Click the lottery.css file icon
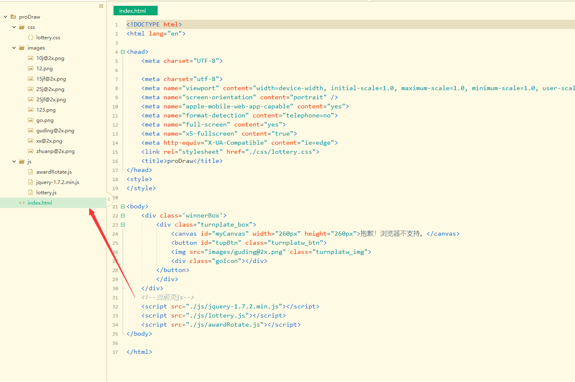The height and width of the screenshot is (382, 575). tap(31, 38)
